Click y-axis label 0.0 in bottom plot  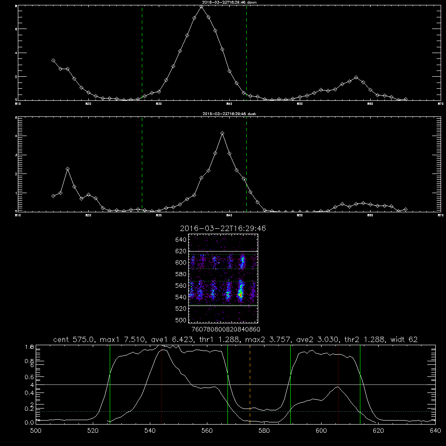click(29, 422)
